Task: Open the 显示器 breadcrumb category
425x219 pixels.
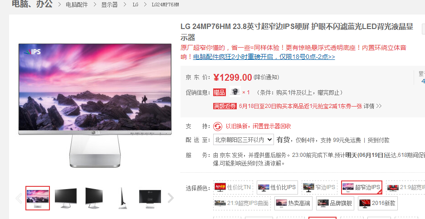Action: pyautogui.click(x=109, y=5)
